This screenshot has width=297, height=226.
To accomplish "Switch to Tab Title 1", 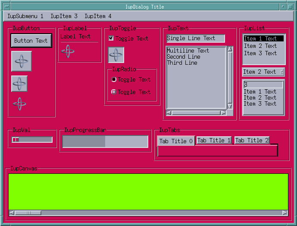I will tap(214, 140).
